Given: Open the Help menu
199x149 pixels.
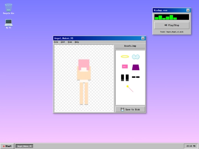Looking at the screenshot, I should pos(77,42).
